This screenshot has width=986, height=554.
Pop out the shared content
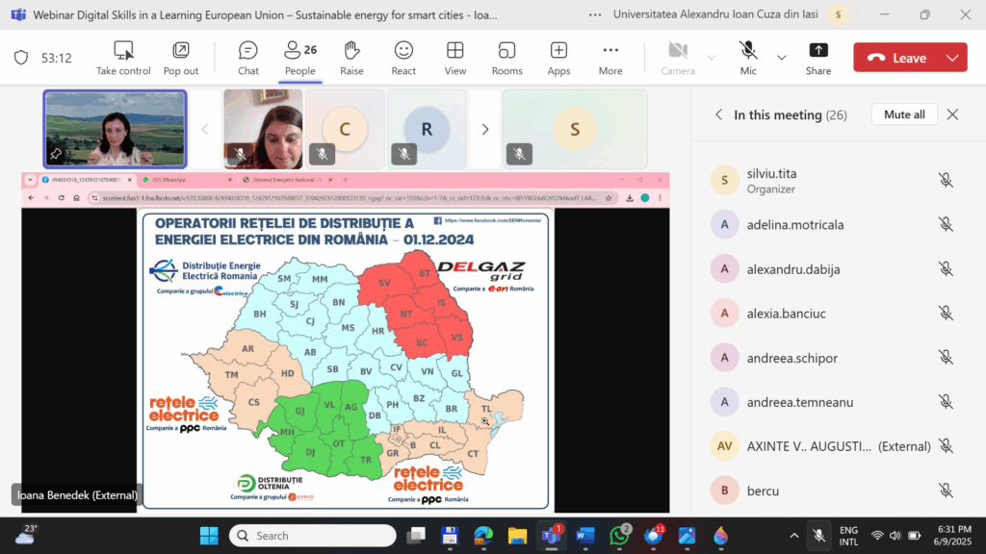pos(181,57)
